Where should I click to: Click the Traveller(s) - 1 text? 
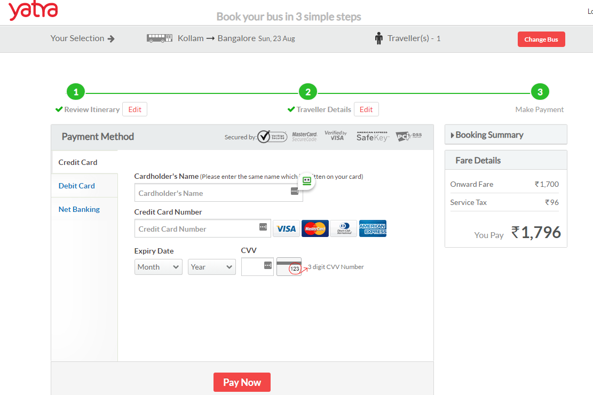[x=414, y=38]
